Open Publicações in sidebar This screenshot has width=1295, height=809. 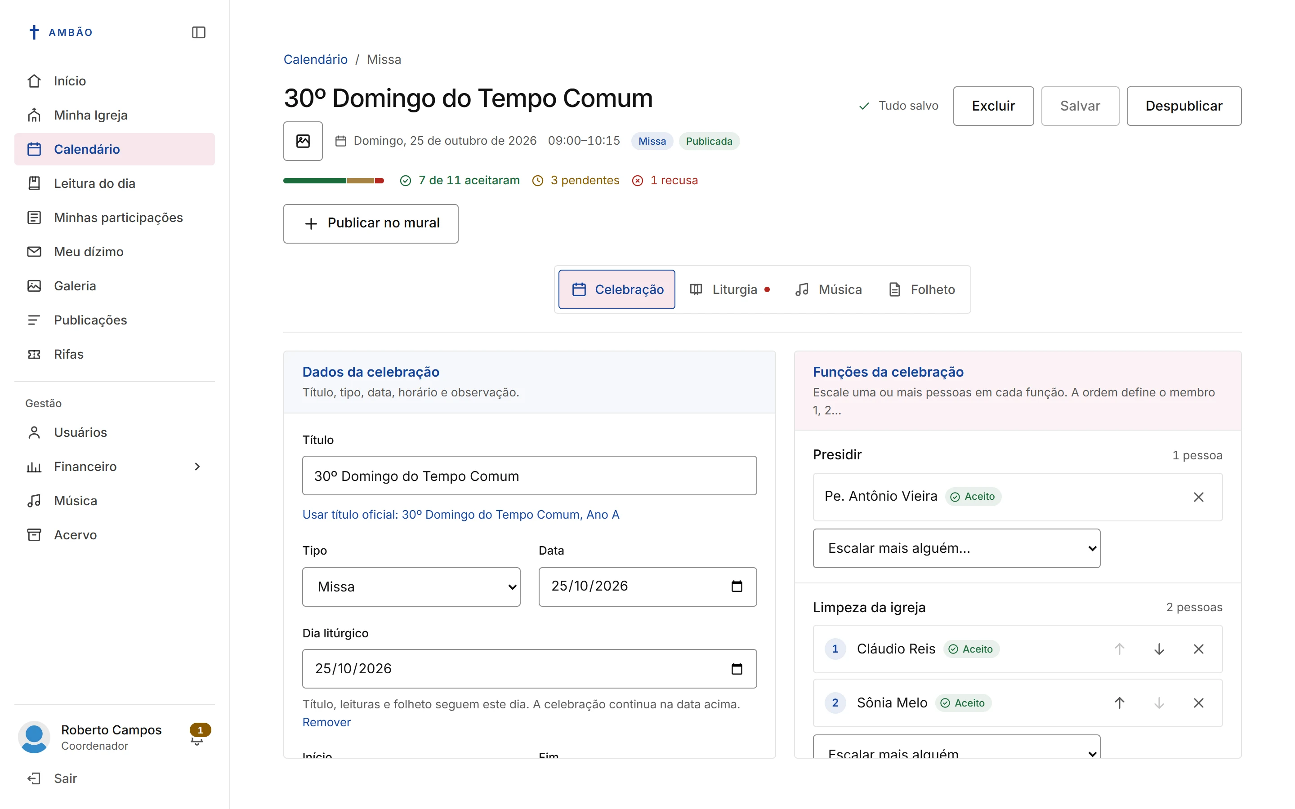click(115, 320)
